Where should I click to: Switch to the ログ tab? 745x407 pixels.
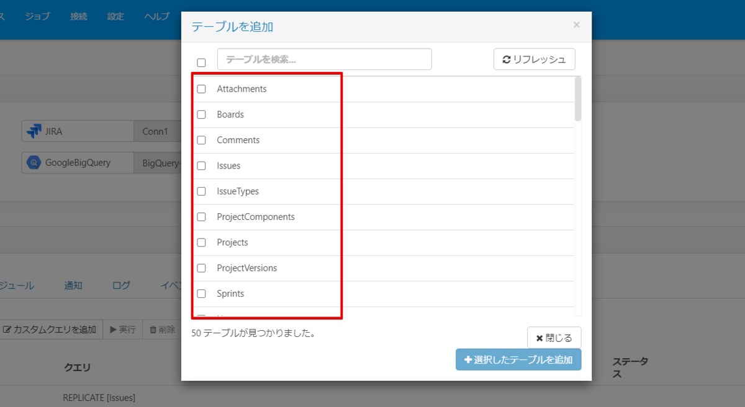coord(122,286)
